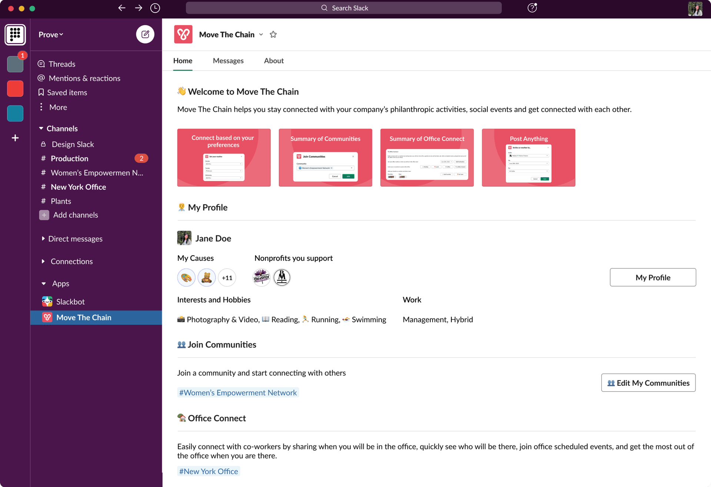Click Edit My Communities button
Image resolution: width=711 pixels, height=487 pixels.
pyautogui.click(x=648, y=383)
